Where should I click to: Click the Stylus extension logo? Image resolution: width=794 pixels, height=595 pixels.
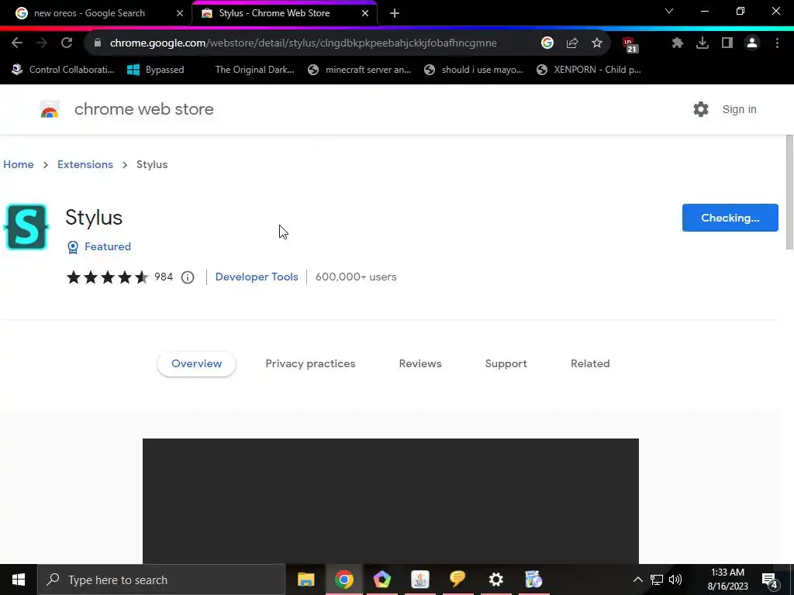coord(26,227)
